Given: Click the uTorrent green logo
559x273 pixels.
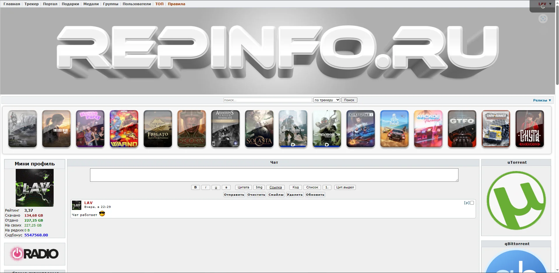Looking at the screenshot, I should 516,201.
